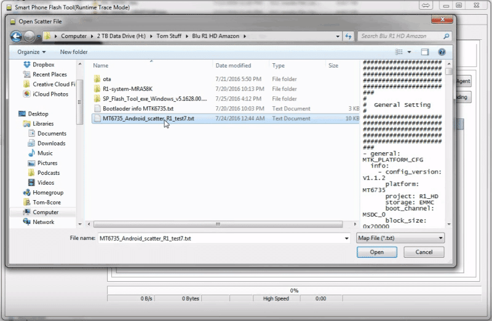
Task: Click the Downloads folder icon
Action: (32, 144)
